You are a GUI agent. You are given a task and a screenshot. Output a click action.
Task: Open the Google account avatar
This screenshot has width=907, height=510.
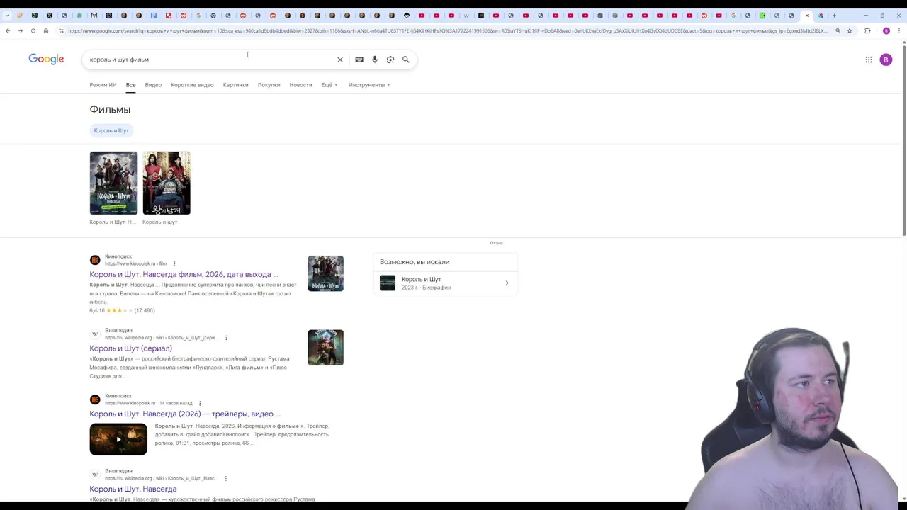pos(886,59)
